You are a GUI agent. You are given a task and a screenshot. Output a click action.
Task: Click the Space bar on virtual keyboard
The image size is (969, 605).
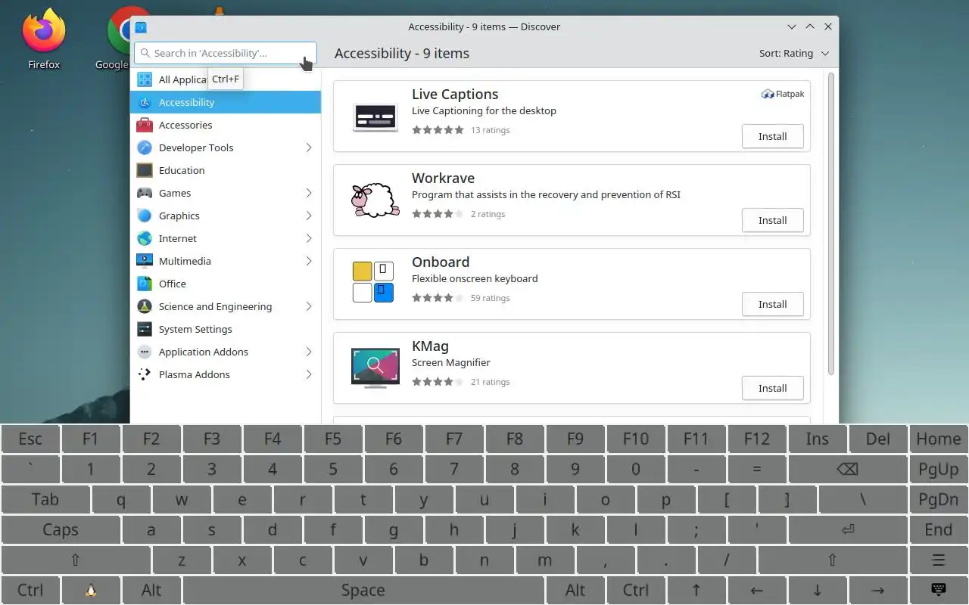pyautogui.click(x=363, y=591)
